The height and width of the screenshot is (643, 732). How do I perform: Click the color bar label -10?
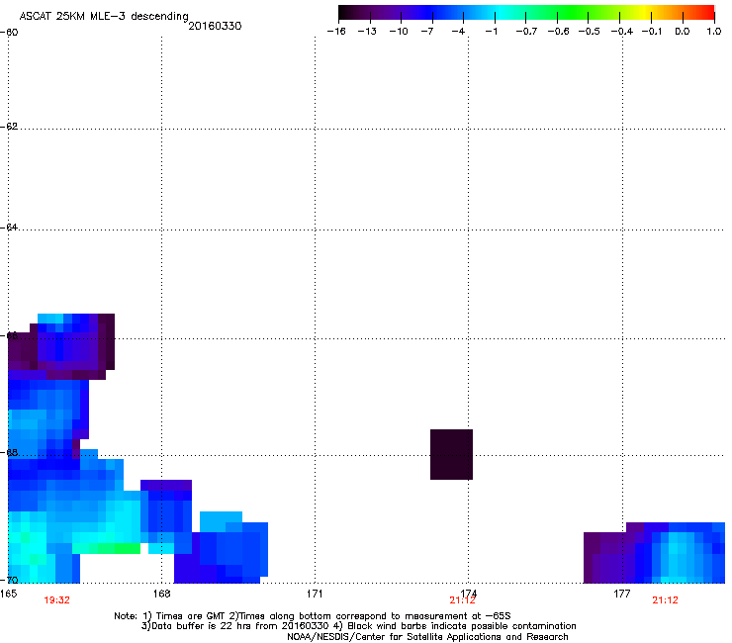[399, 32]
